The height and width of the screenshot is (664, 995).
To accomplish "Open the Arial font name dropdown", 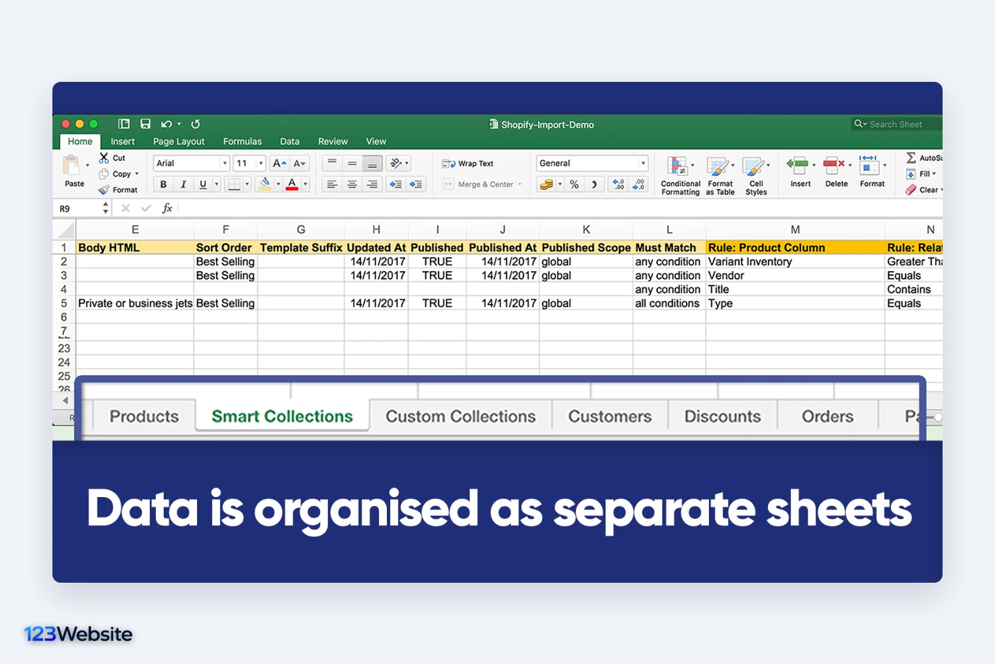I will [x=225, y=164].
